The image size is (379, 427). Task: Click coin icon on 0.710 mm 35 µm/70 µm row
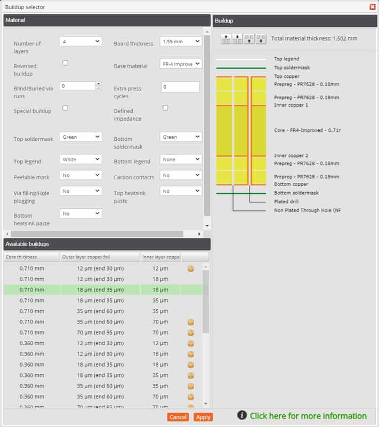click(191, 322)
